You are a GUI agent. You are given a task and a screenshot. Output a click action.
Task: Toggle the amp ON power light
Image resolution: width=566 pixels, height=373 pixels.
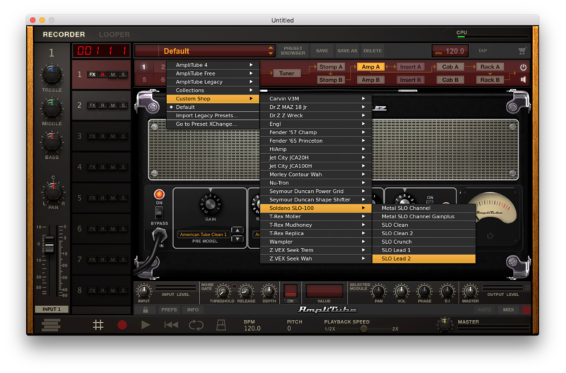(159, 194)
